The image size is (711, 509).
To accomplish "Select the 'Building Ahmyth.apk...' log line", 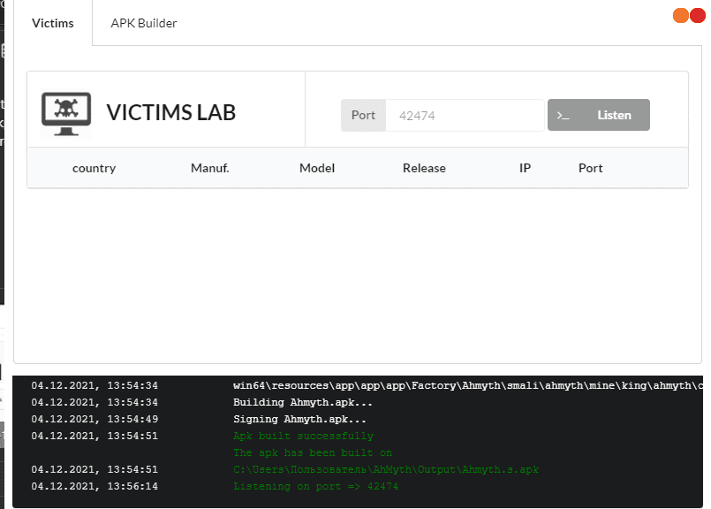I will 302,402.
